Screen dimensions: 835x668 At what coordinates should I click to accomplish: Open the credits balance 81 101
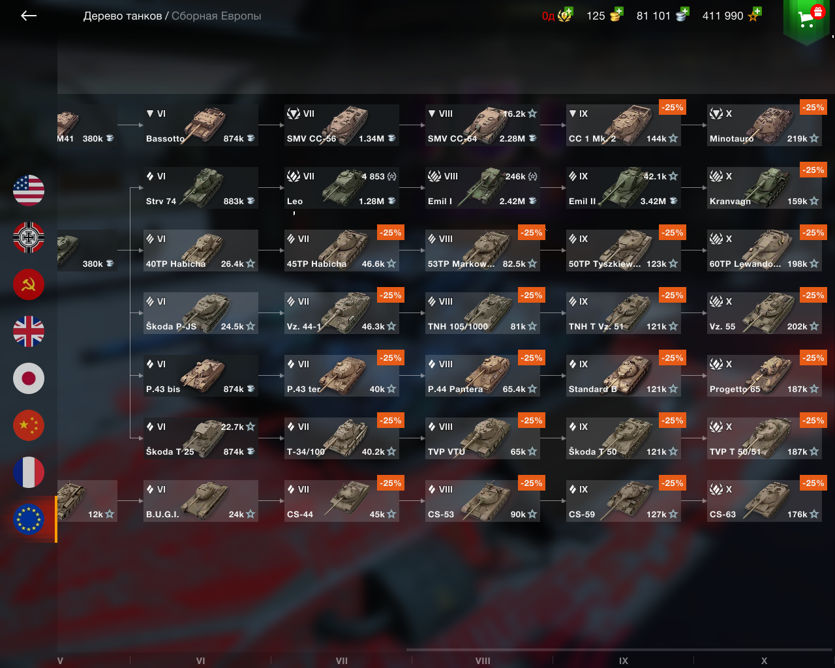[x=662, y=16]
